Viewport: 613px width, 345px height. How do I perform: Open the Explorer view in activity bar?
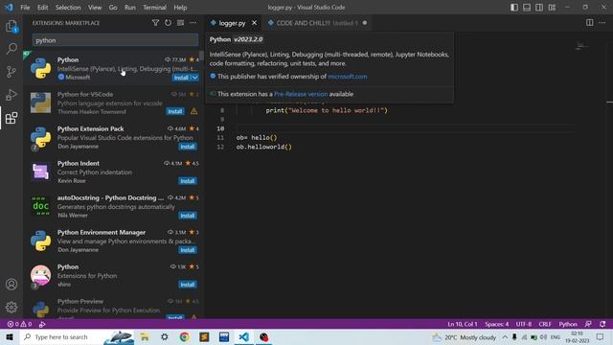[11, 26]
